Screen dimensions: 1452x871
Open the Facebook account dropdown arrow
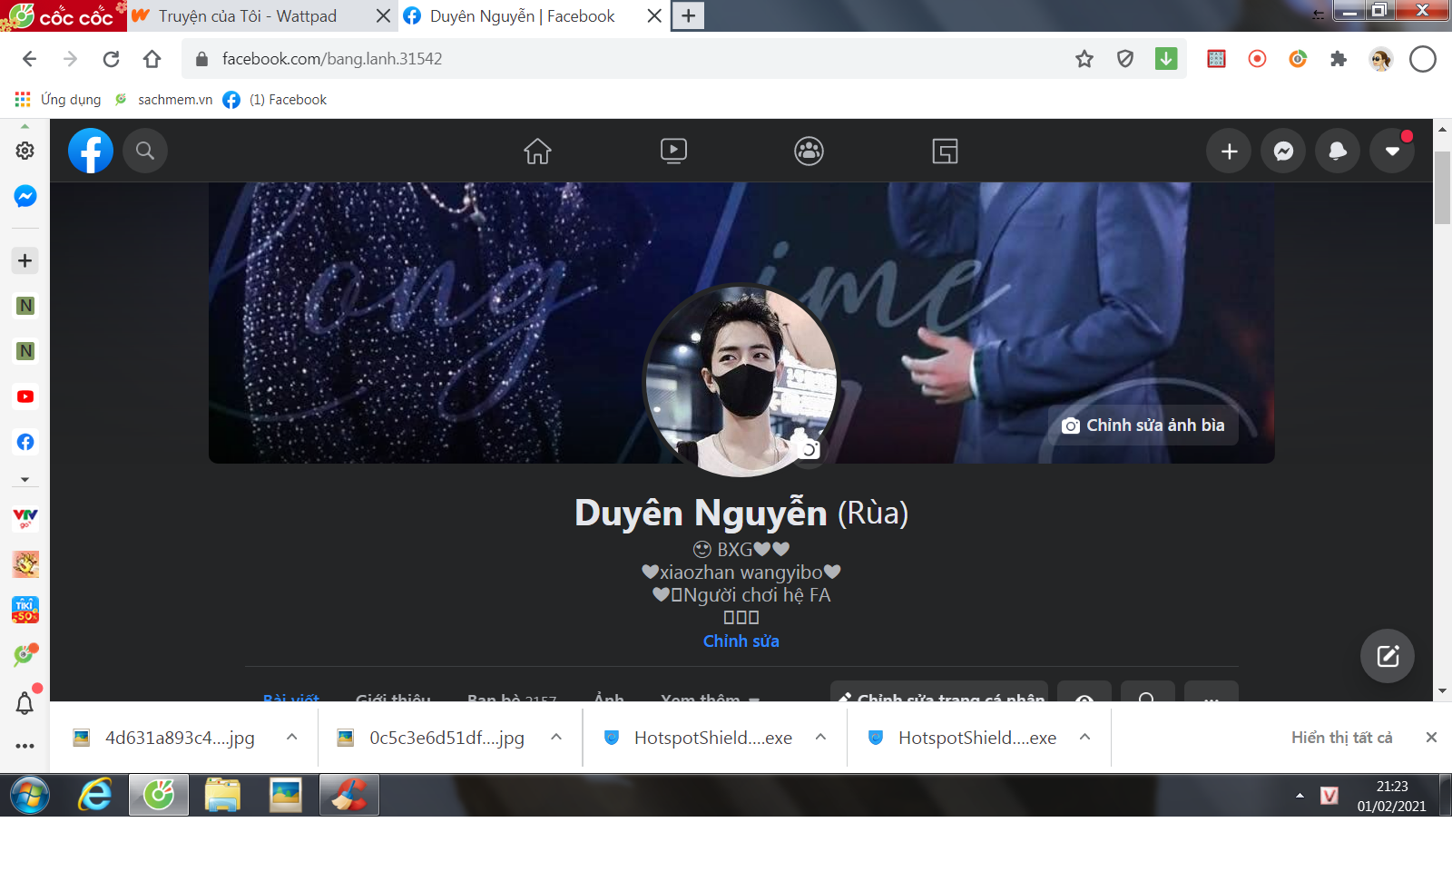click(1392, 152)
